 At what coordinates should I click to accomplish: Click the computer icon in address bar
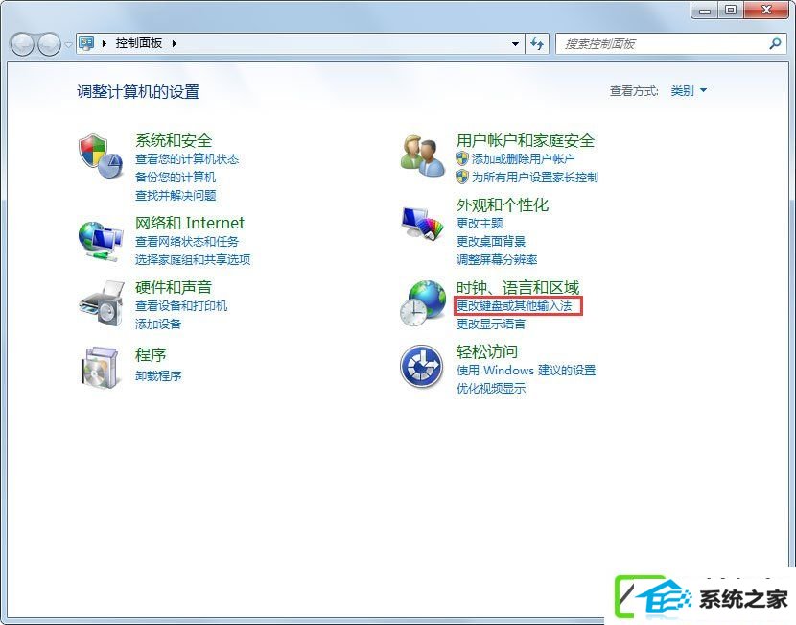[86, 43]
